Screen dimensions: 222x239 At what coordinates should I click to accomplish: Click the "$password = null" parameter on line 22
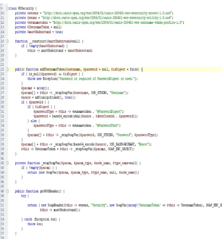(x=96, y=70)
